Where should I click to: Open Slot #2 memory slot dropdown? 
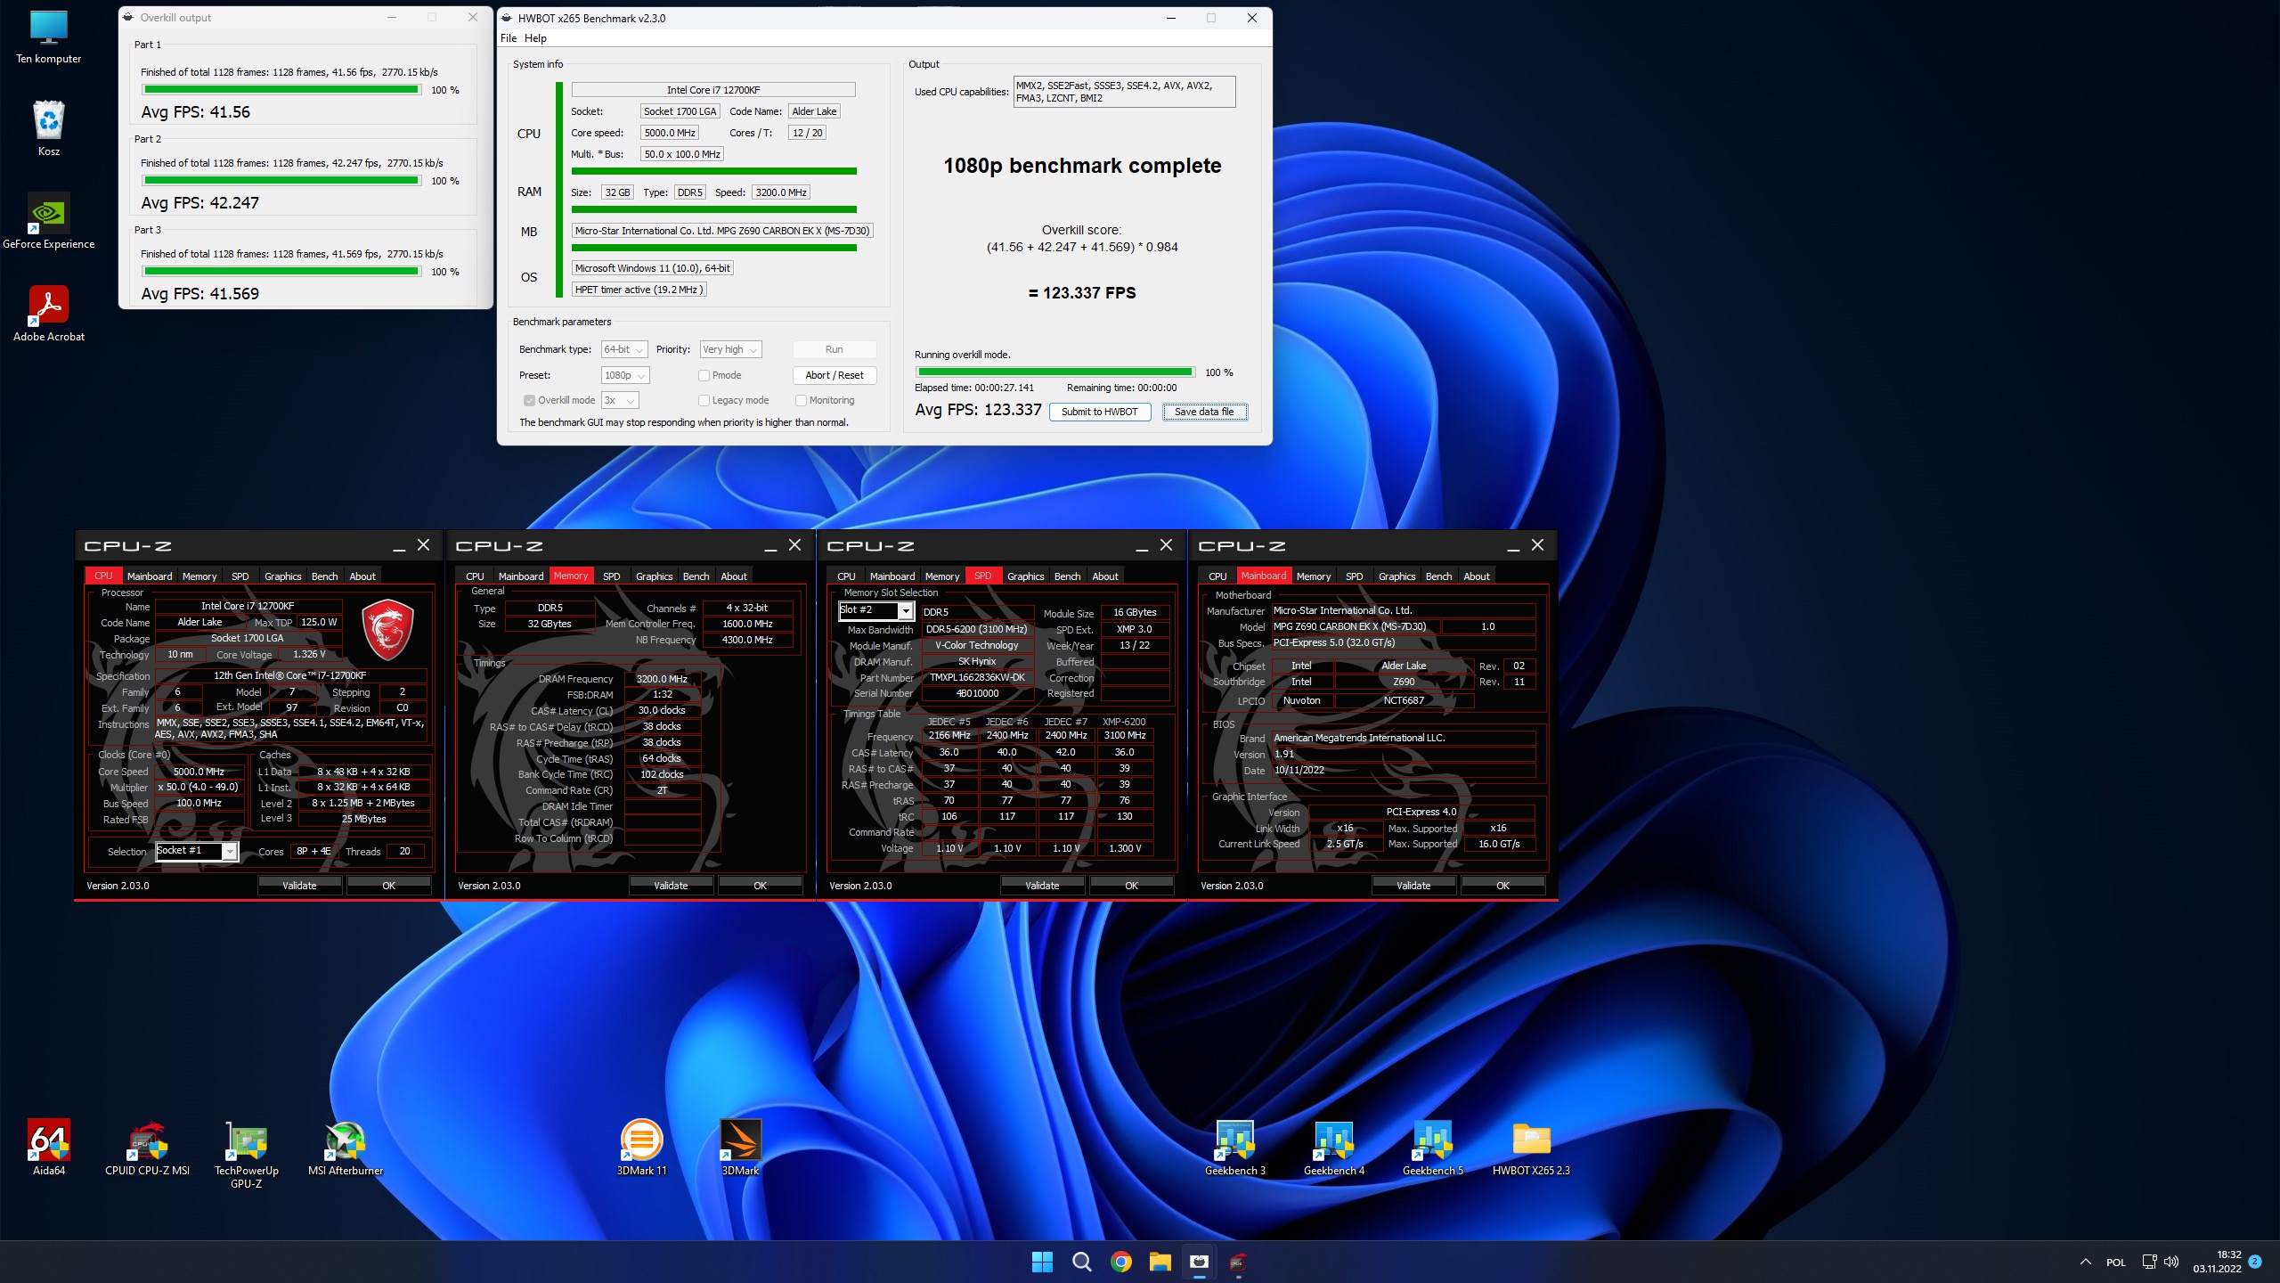click(876, 610)
